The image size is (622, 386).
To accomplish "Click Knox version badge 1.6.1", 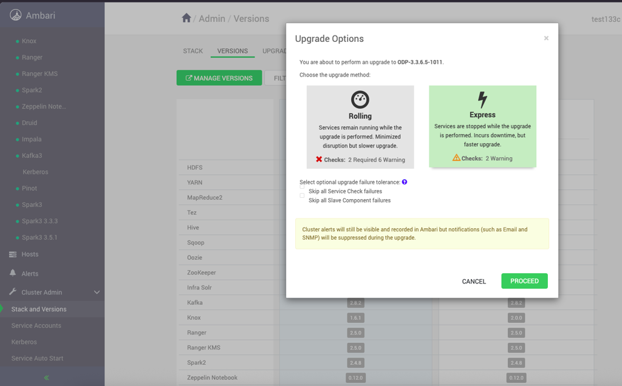I will [355, 318].
